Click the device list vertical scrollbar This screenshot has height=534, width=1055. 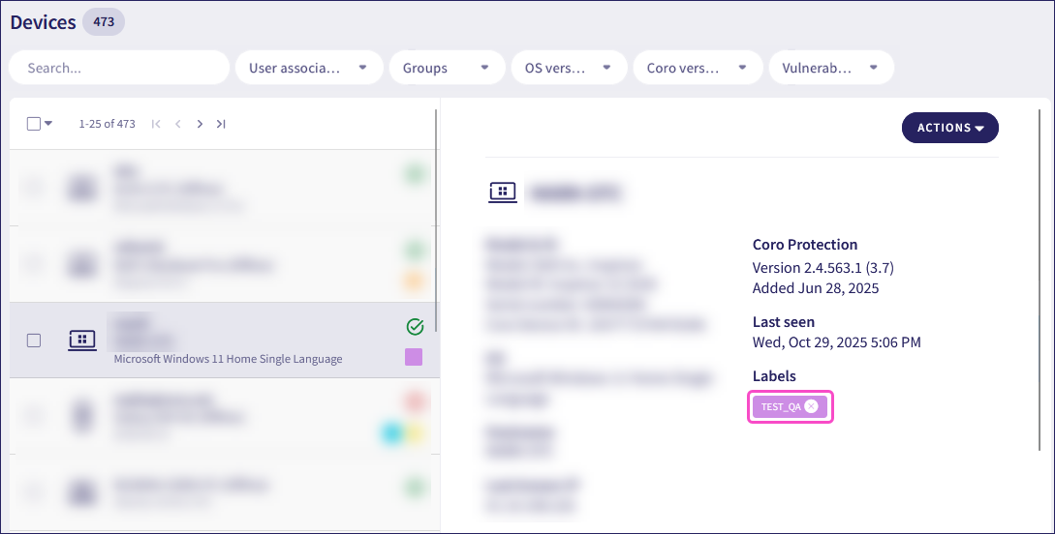tap(437, 221)
